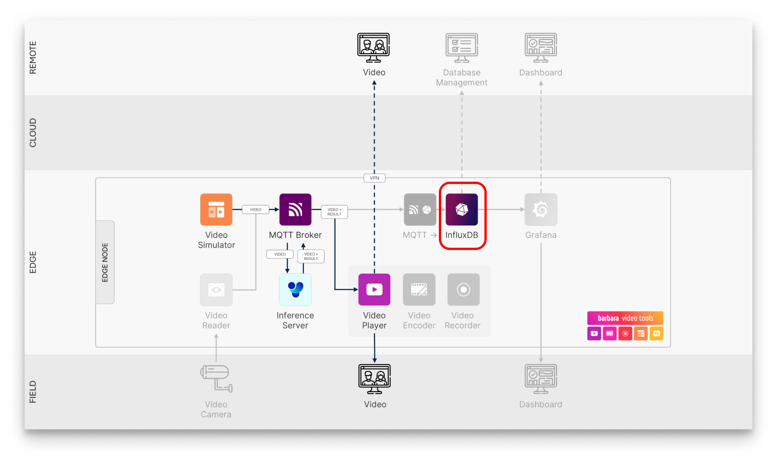Image resolution: width=777 pixels, height=459 pixels.
Task: Click the yellow eye icon in barbara video tools
Action: coord(656,333)
